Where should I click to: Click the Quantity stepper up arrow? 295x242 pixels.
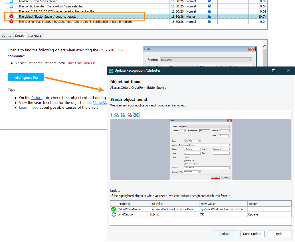coord(184,130)
